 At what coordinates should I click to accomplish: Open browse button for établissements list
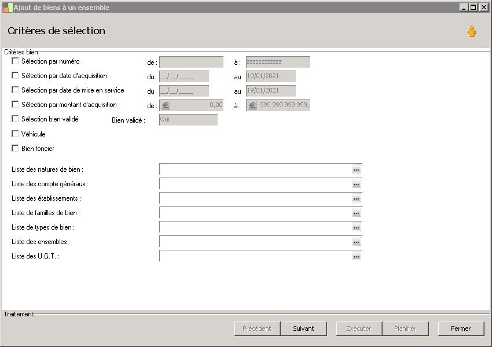357,198
